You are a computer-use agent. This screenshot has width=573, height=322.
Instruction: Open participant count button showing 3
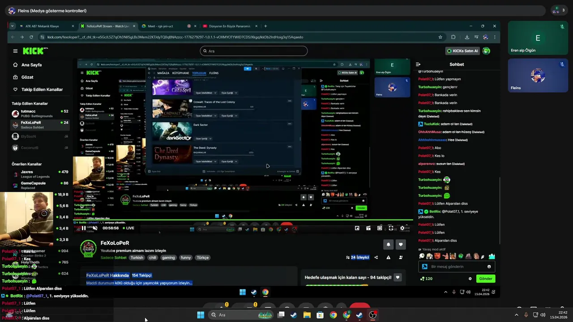[558, 10]
